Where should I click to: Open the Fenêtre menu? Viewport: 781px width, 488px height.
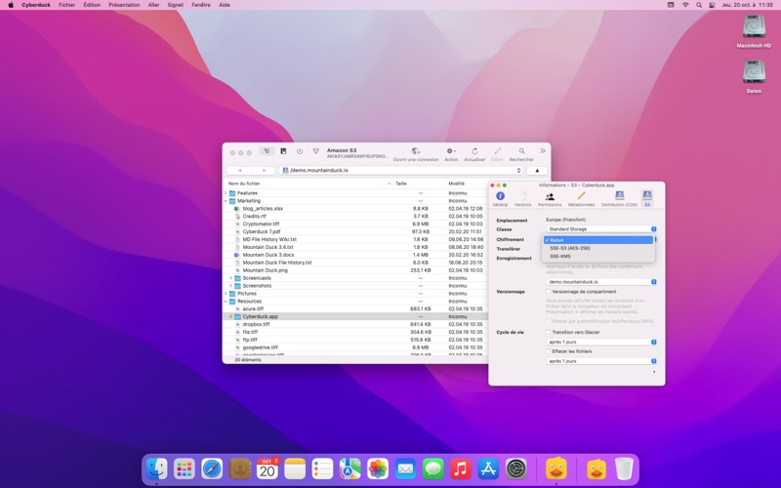[201, 5]
